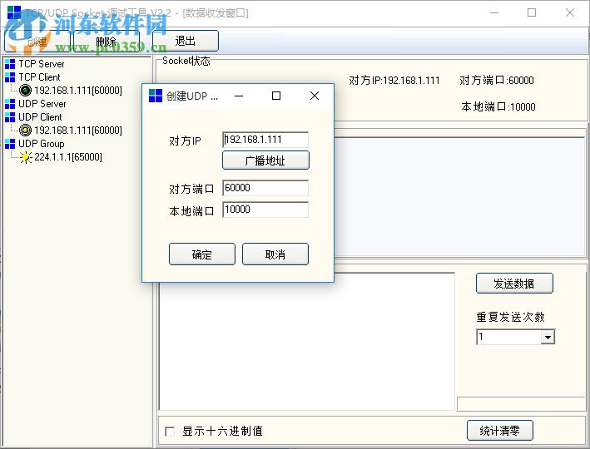Click the 创建 toolbar button
The image size is (590, 449).
coord(37,41)
